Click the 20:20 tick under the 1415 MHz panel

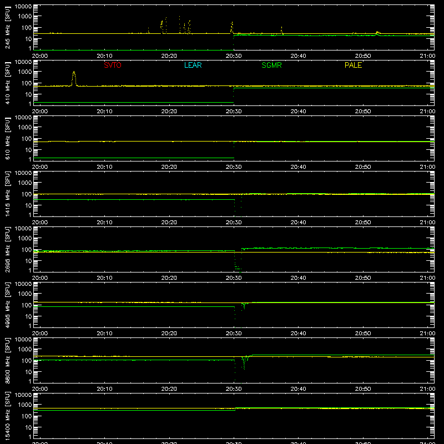point(169,223)
